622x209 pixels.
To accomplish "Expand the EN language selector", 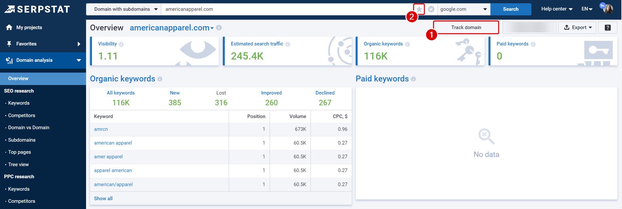I will coord(587,9).
